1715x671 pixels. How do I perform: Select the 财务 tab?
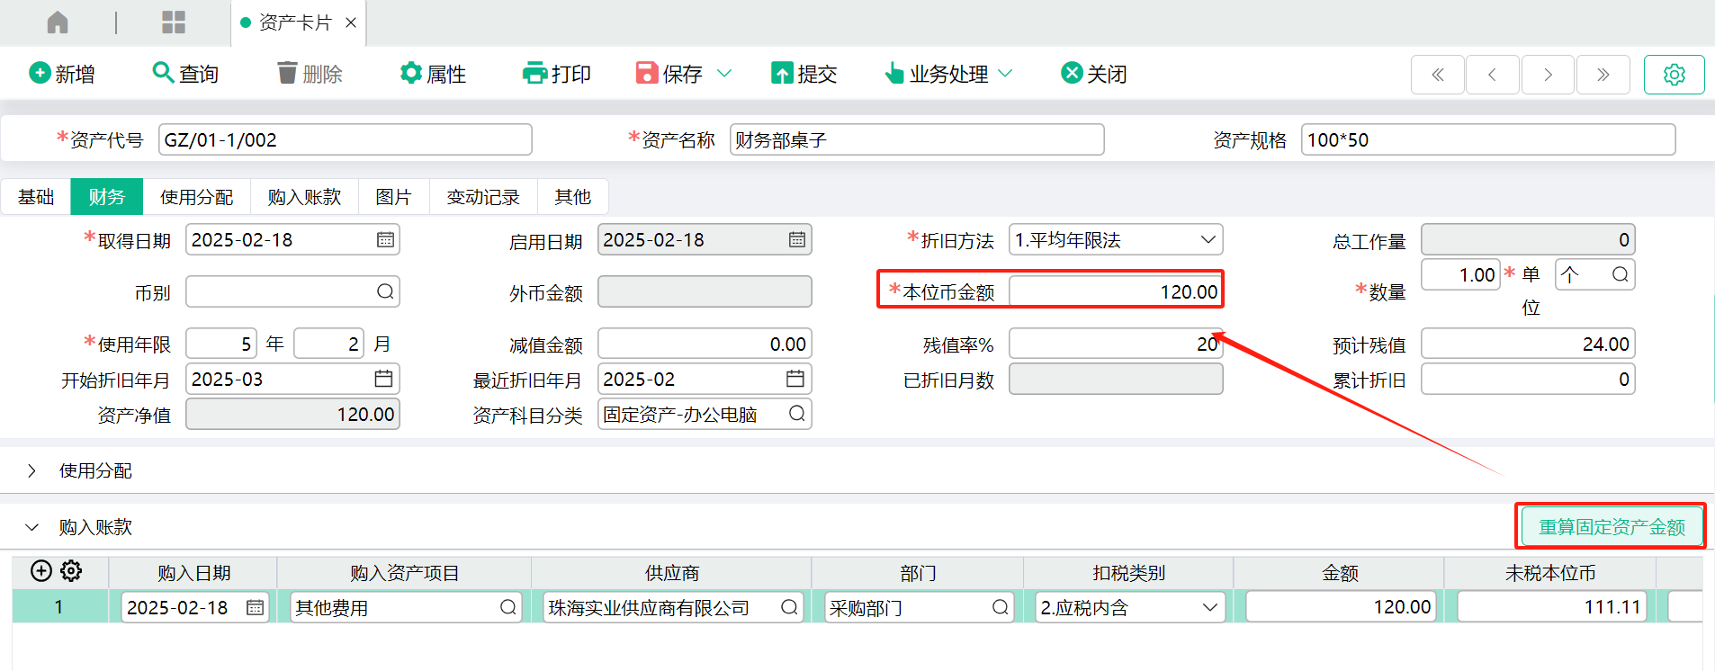pyautogui.click(x=107, y=197)
